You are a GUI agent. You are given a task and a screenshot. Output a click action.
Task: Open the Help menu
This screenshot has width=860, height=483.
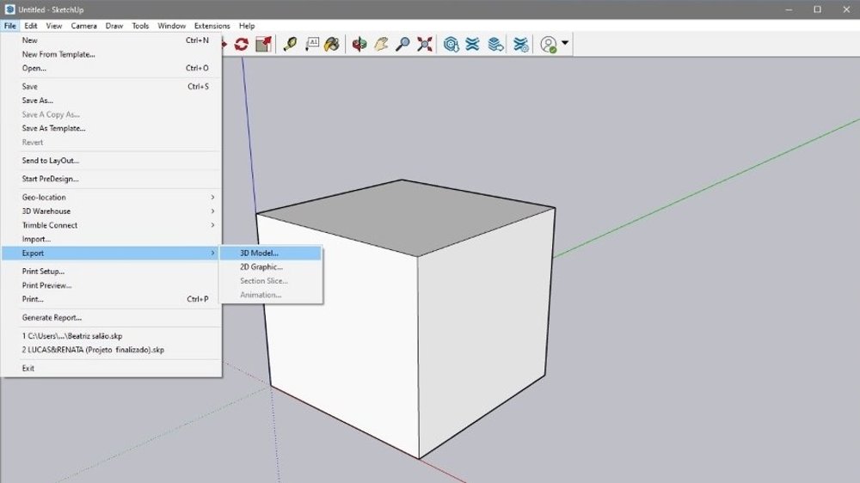click(x=247, y=26)
